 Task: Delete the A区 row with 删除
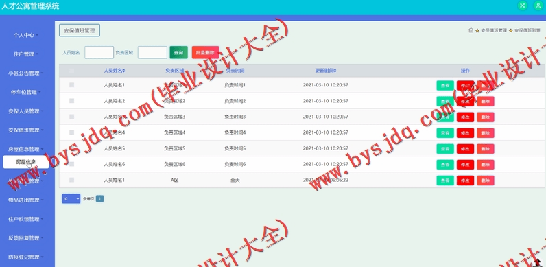[486, 181]
